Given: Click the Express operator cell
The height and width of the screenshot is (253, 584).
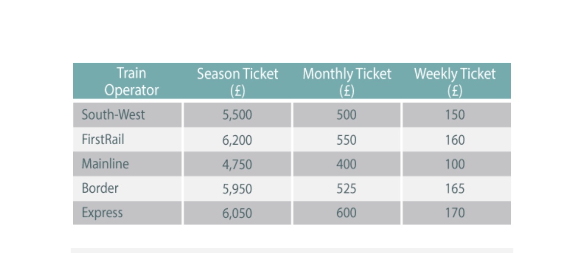Looking at the screenshot, I should [x=128, y=213].
